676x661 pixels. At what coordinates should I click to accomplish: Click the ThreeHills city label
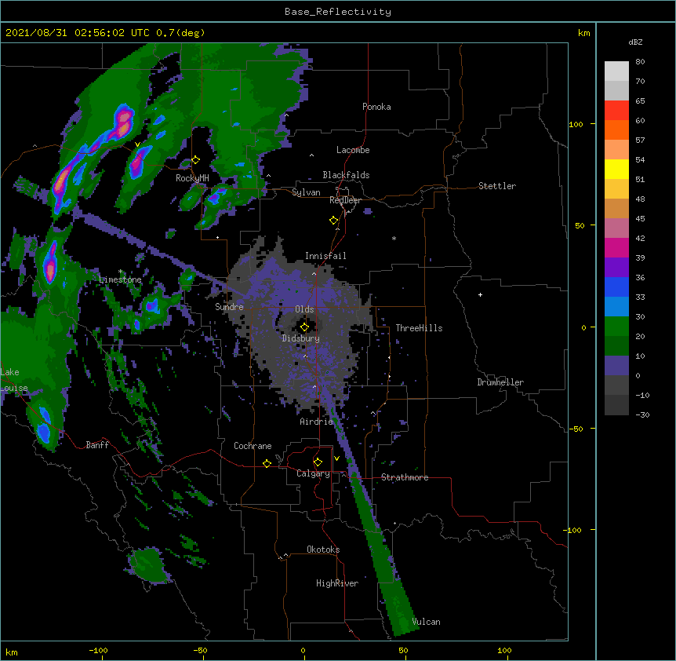coord(419,328)
